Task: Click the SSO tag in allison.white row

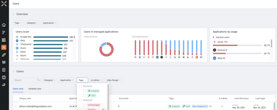Action: click(186, 106)
